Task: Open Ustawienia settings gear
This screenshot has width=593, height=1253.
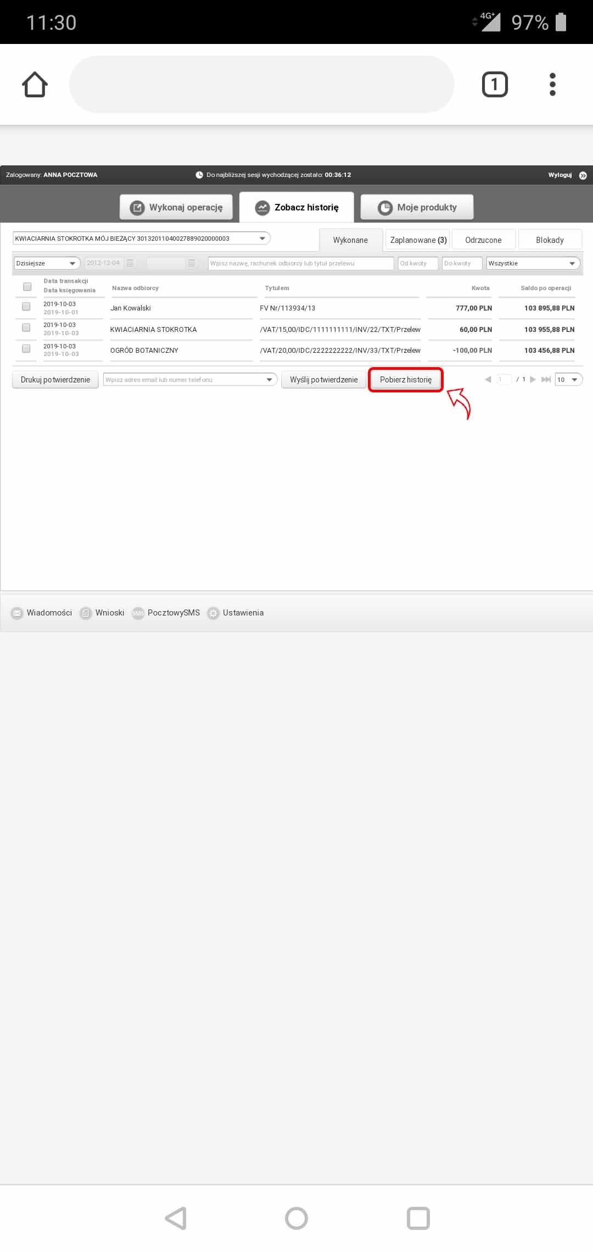Action: pyautogui.click(x=213, y=613)
